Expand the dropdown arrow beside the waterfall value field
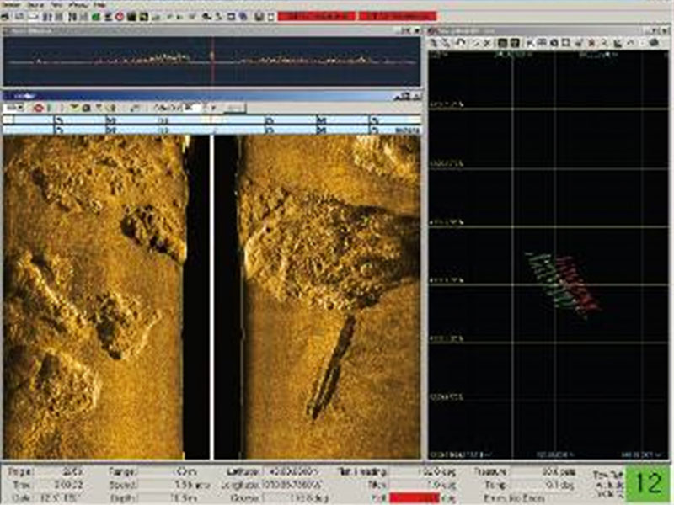The height and width of the screenshot is (505, 674). pos(213,108)
